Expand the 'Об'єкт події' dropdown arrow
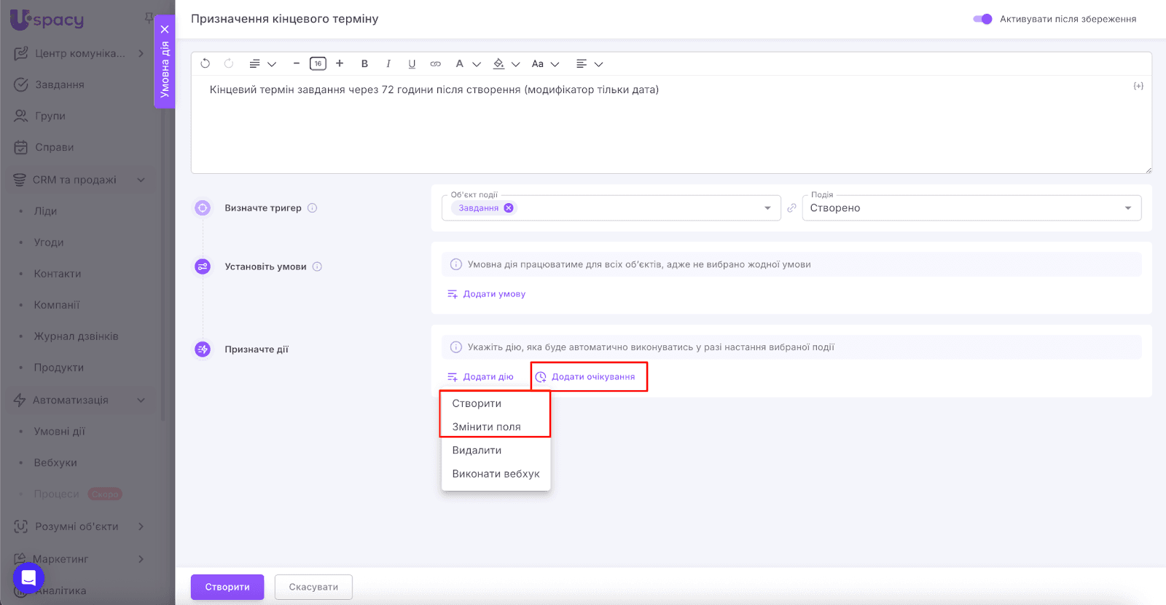 click(767, 208)
